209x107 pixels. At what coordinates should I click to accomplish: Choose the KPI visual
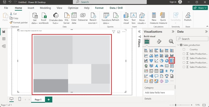click(146, 71)
